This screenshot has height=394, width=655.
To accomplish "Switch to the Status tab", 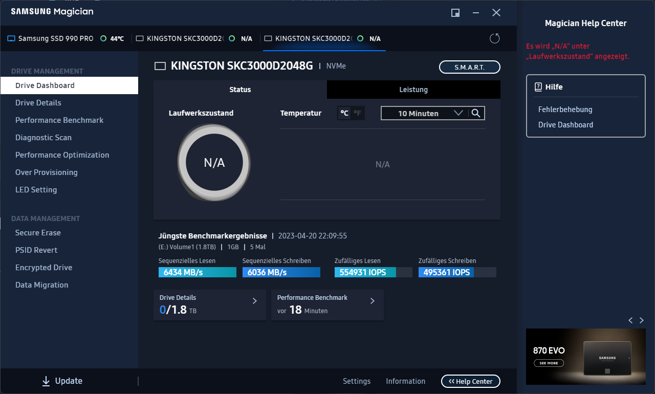I will pyautogui.click(x=240, y=90).
